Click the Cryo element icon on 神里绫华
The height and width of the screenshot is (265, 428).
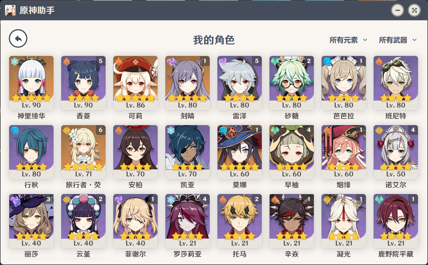coord(14,61)
